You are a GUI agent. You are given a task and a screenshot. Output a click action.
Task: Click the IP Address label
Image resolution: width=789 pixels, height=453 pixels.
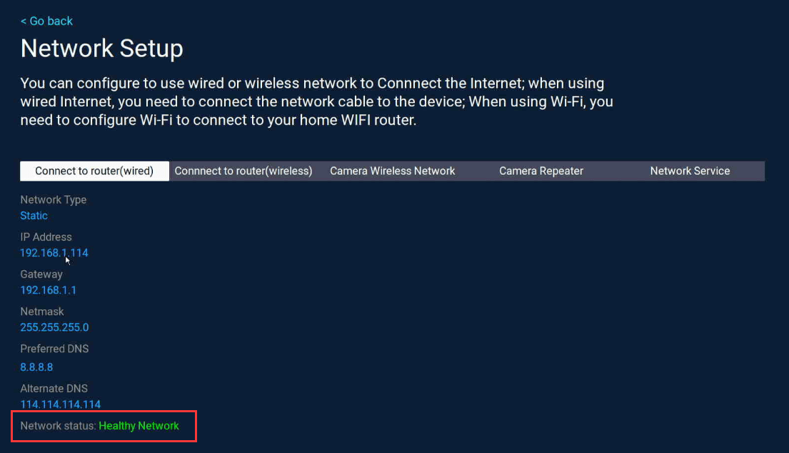coord(46,237)
